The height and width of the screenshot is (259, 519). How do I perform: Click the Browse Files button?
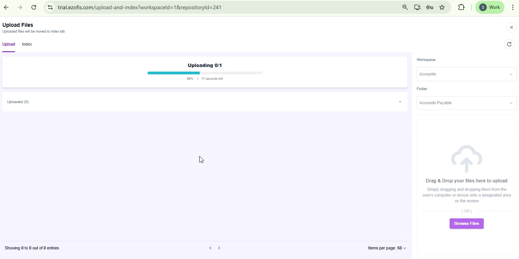pyautogui.click(x=466, y=224)
